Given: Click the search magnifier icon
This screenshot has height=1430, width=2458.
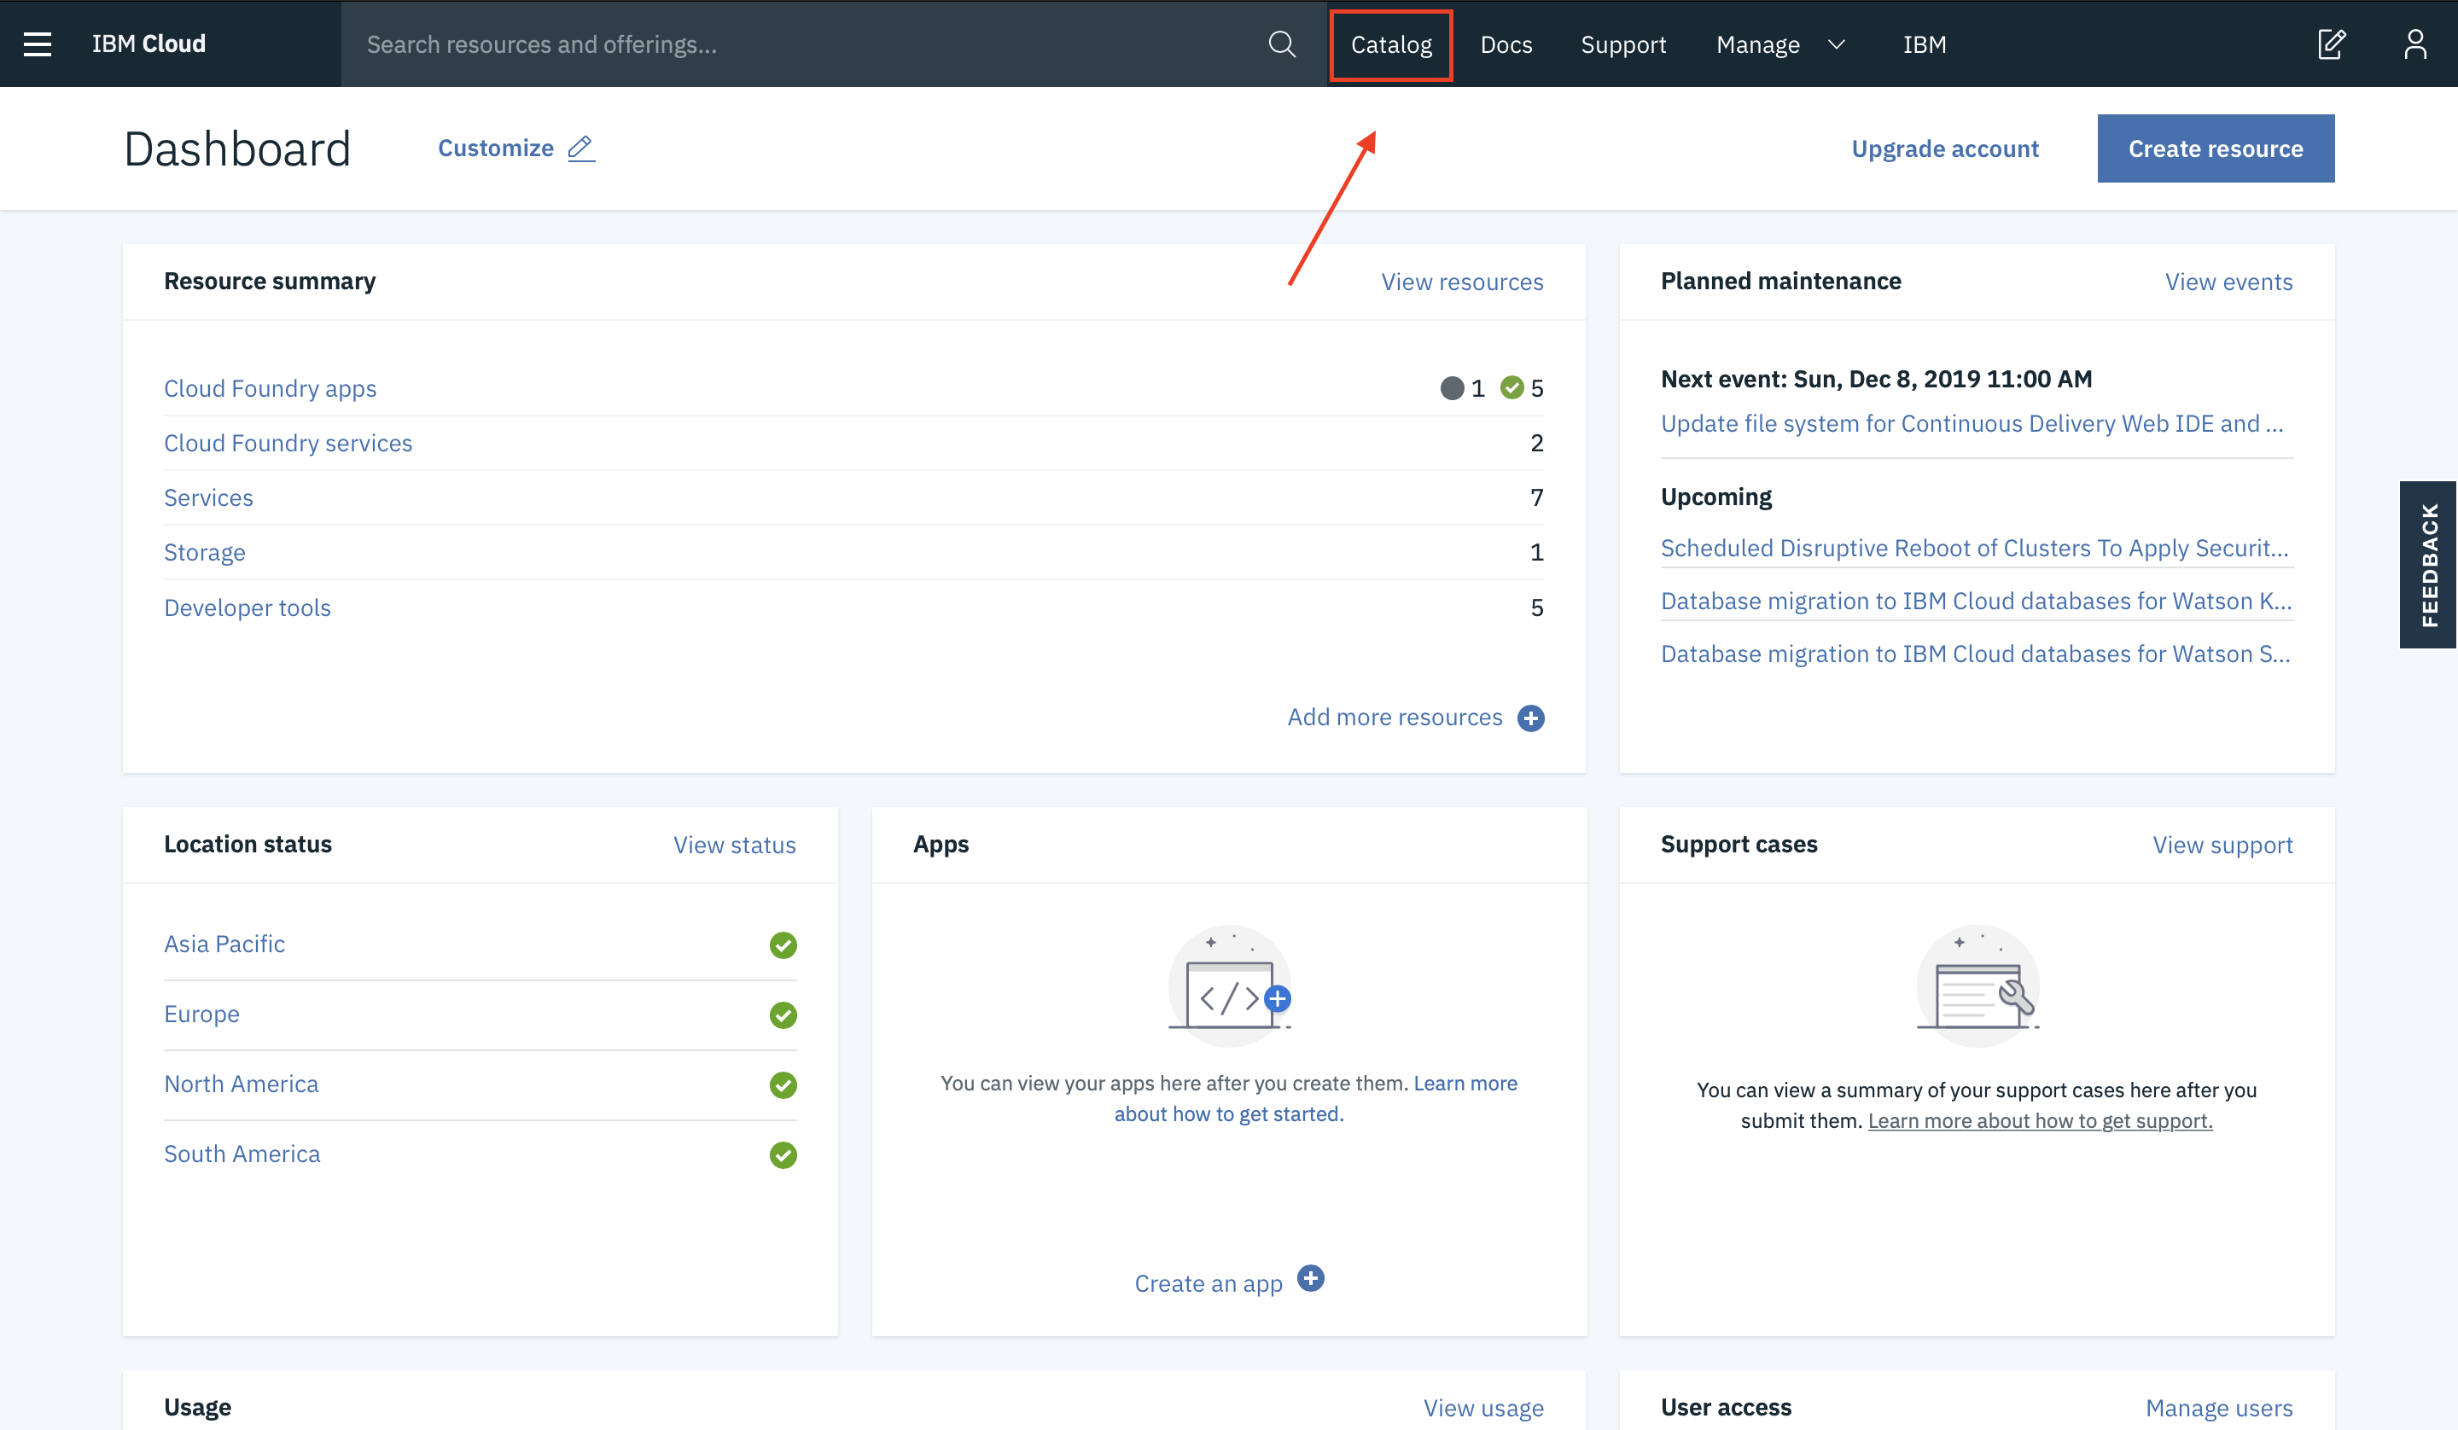Looking at the screenshot, I should click(1282, 44).
